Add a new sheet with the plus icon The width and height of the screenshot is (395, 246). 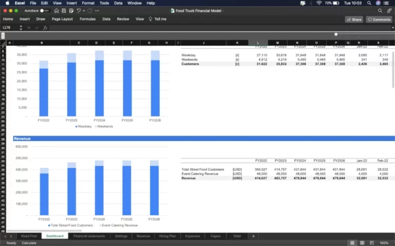click(x=253, y=236)
